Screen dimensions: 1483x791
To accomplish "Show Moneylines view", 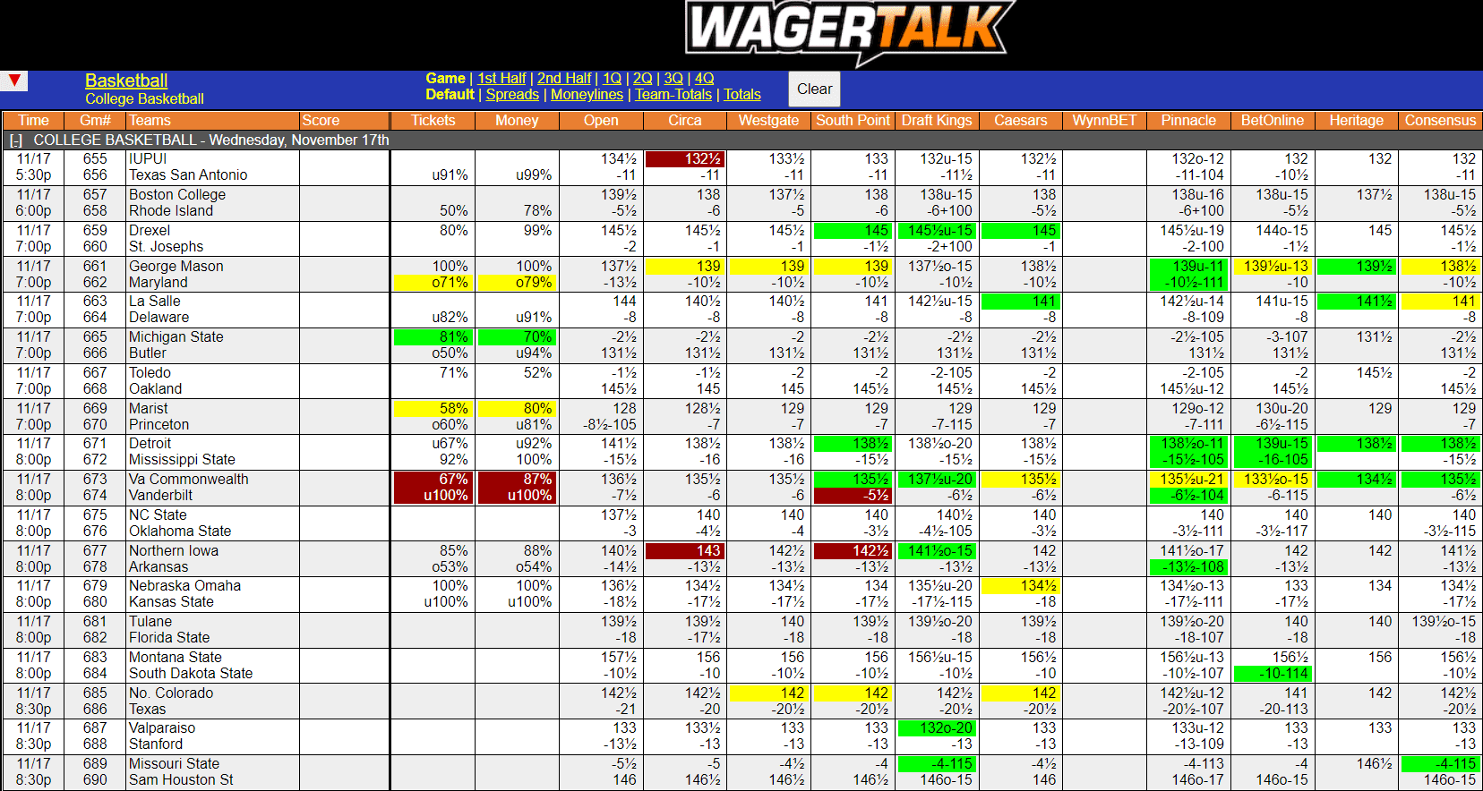I will (x=587, y=95).
